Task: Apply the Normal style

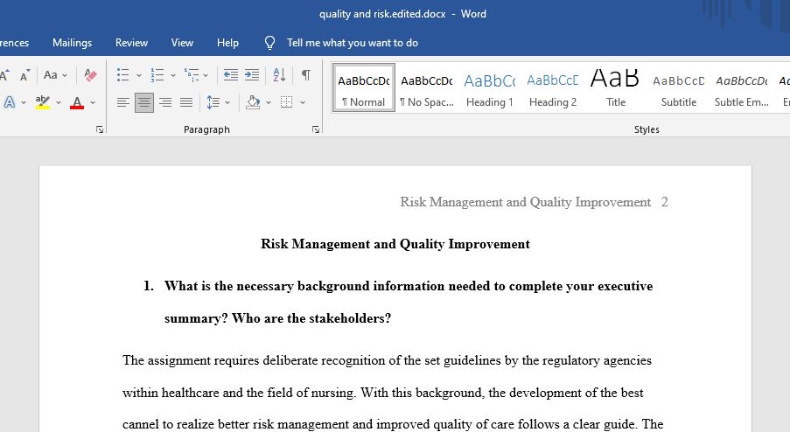Action: tap(364, 87)
